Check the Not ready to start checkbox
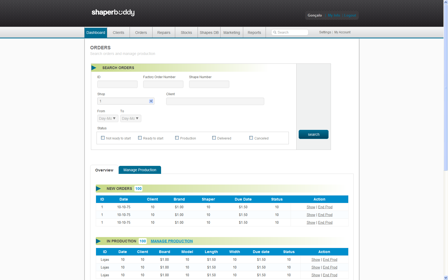The width and height of the screenshot is (448, 280). [103, 138]
